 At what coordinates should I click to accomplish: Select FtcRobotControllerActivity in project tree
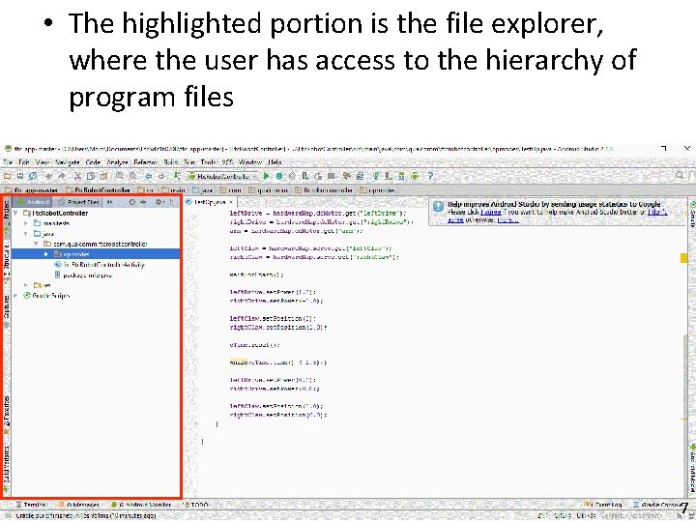pos(100,265)
